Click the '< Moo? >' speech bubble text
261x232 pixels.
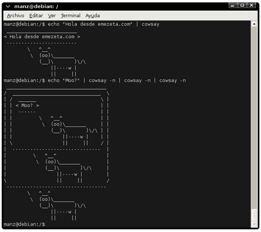(x=27, y=106)
